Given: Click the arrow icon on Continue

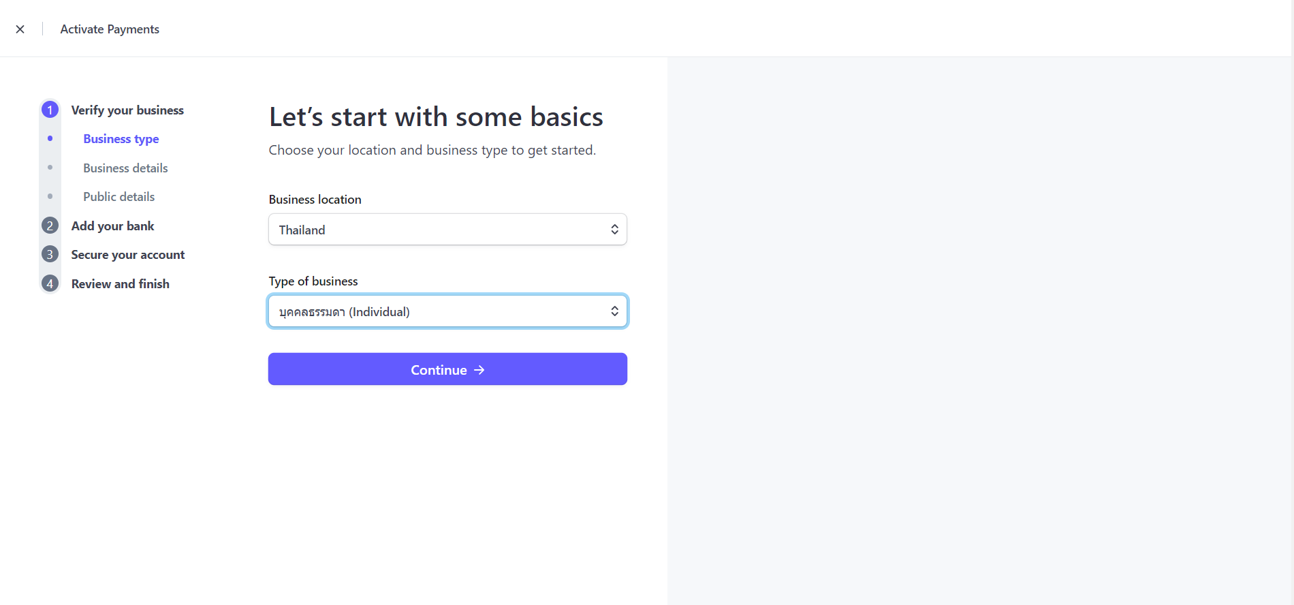Looking at the screenshot, I should 479,370.
